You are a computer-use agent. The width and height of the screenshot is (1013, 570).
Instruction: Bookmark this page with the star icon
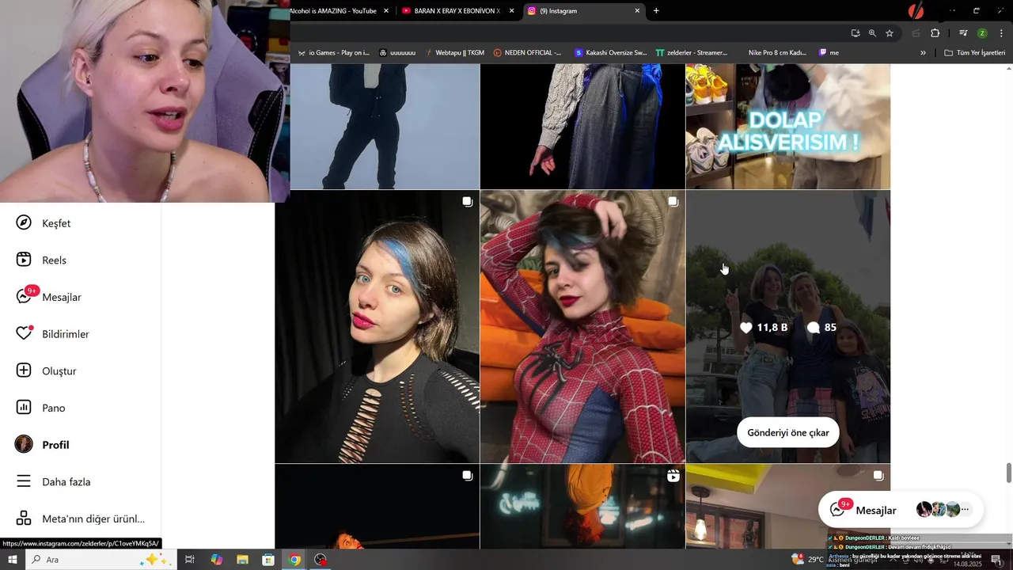pos(890,33)
